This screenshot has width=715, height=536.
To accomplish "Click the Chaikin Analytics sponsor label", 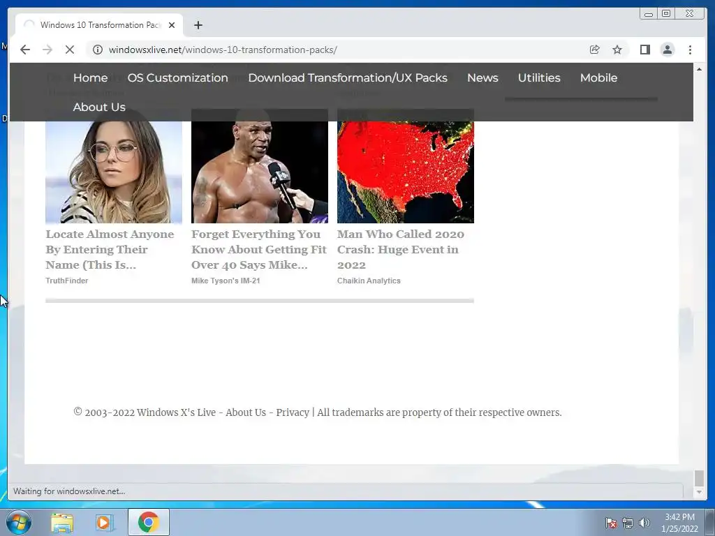I will click(369, 281).
